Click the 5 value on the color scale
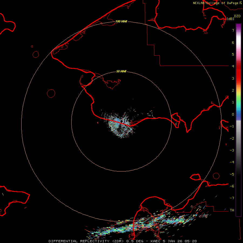This screenshot has width=243, height=243. pyautogui.click(x=233, y=54)
